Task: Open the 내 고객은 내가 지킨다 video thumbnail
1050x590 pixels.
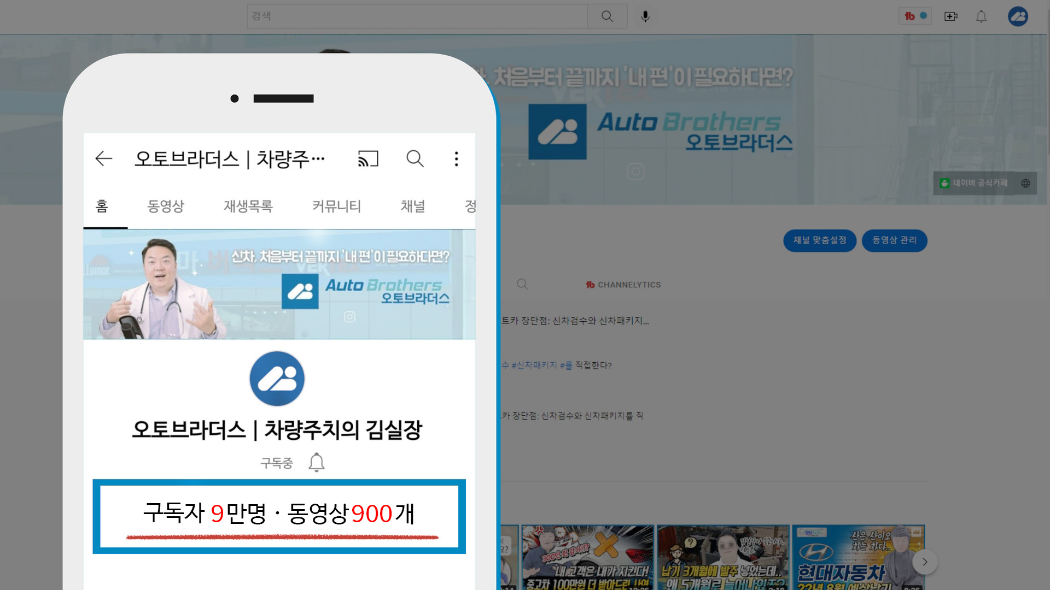Action: (588, 557)
